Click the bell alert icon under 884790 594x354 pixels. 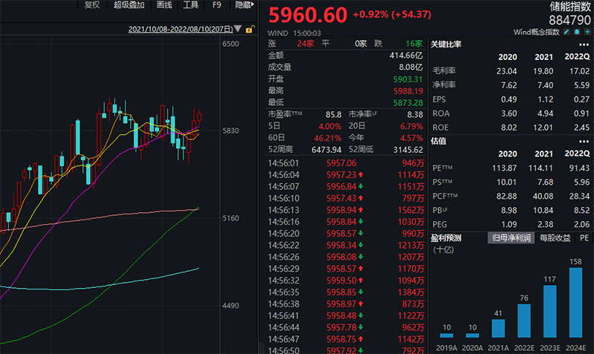tap(577, 32)
